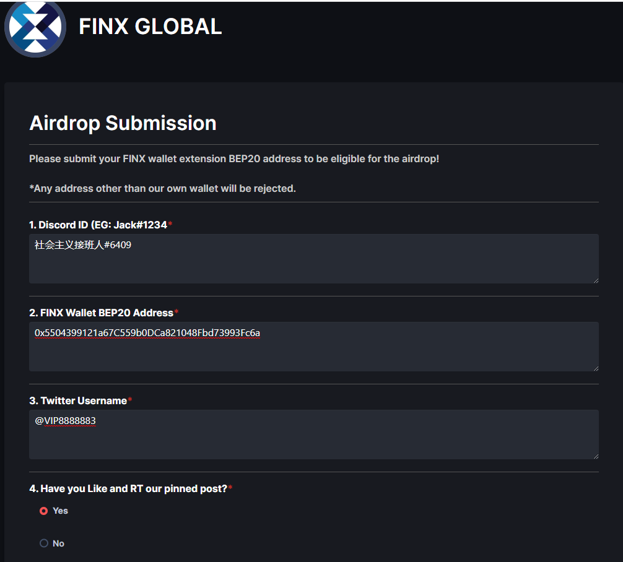Click the BEP20 Address field resize handle

(x=595, y=368)
